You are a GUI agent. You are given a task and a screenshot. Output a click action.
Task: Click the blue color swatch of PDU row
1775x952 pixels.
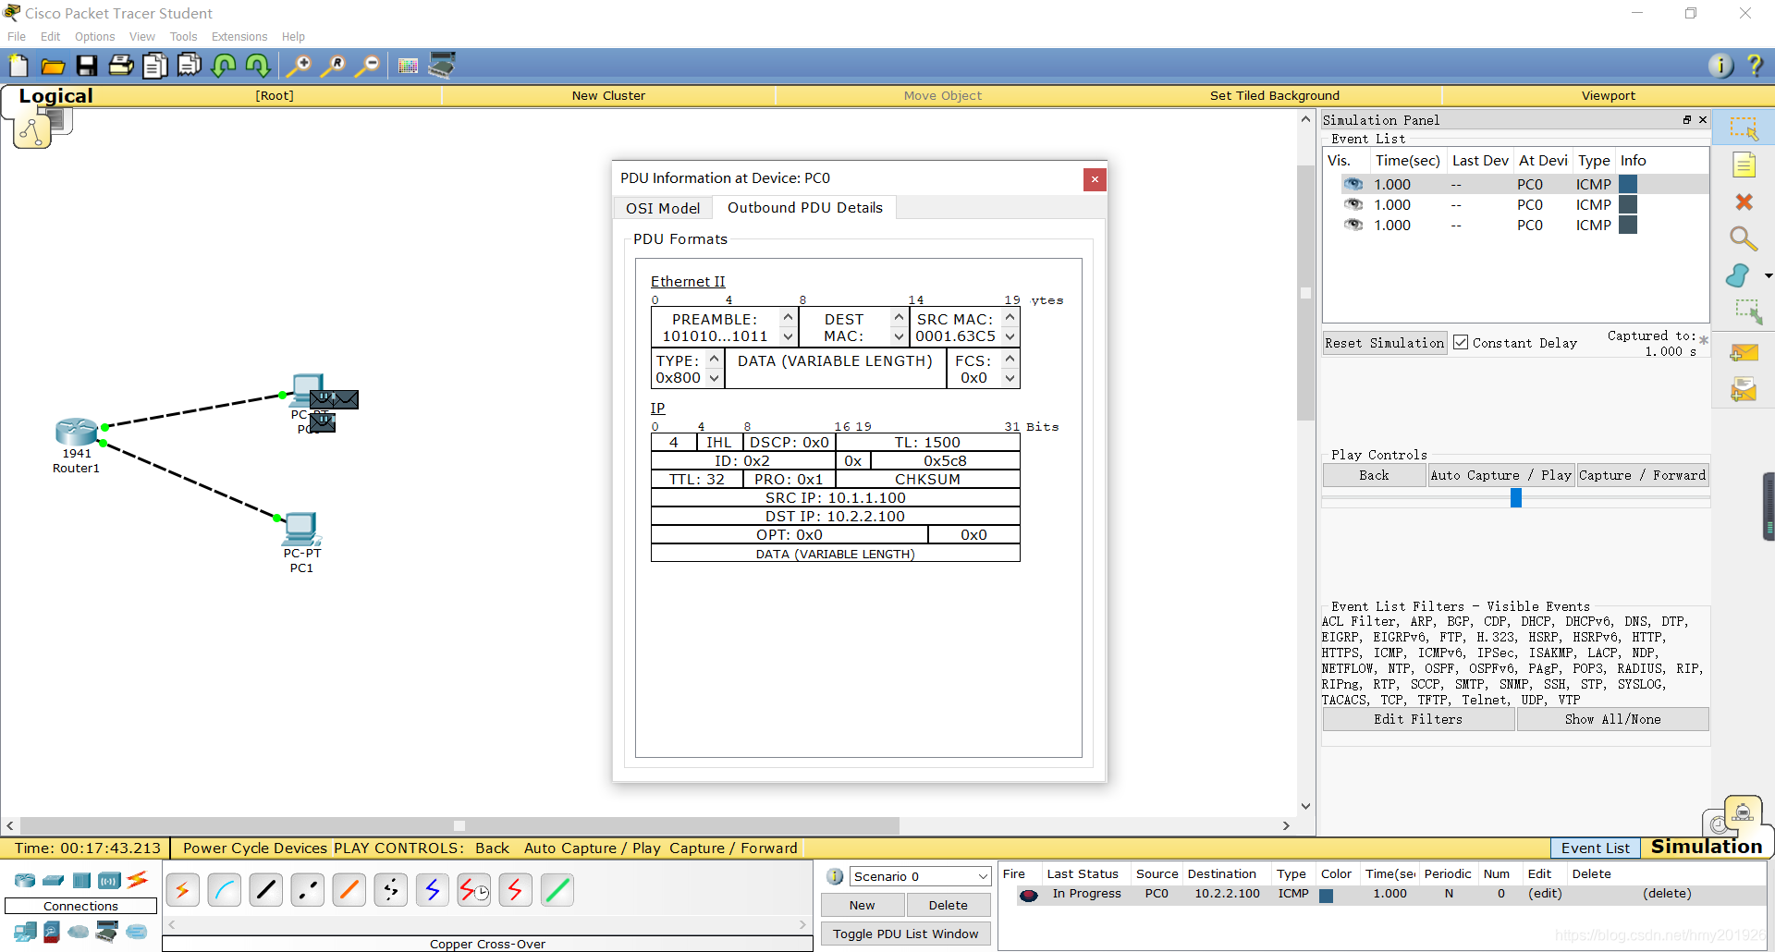(1326, 895)
